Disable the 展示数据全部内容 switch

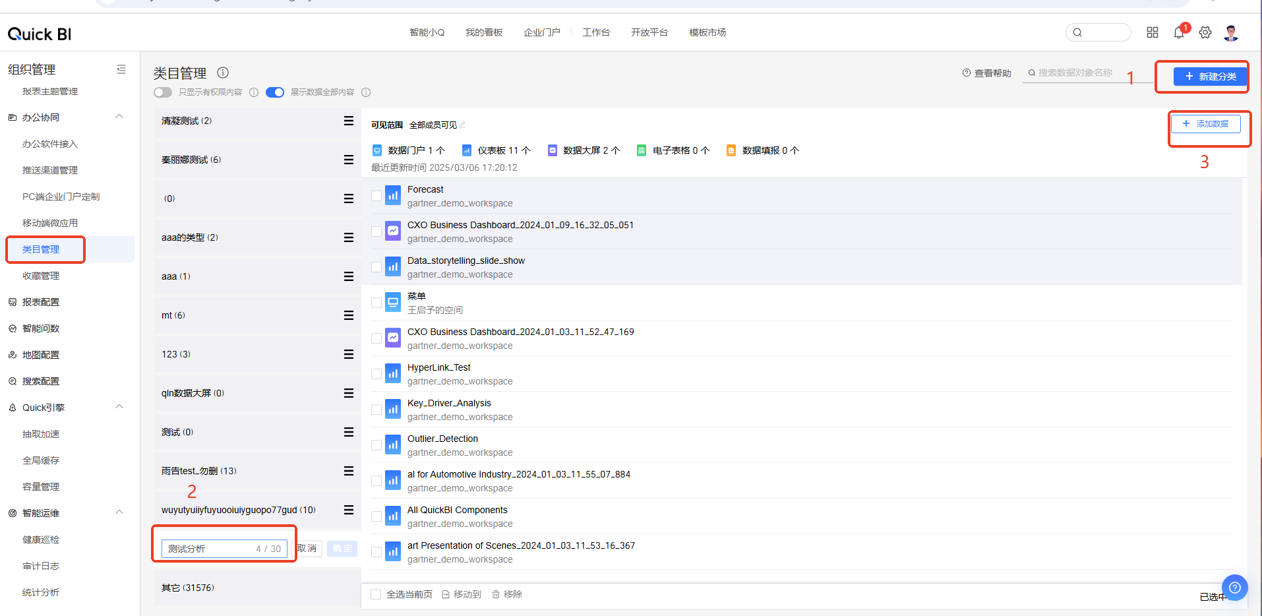(275, 92)
